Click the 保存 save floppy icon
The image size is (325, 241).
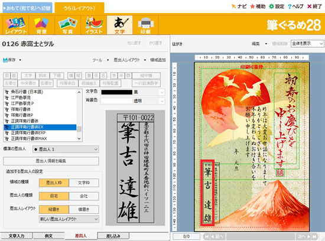click(9, 60)
